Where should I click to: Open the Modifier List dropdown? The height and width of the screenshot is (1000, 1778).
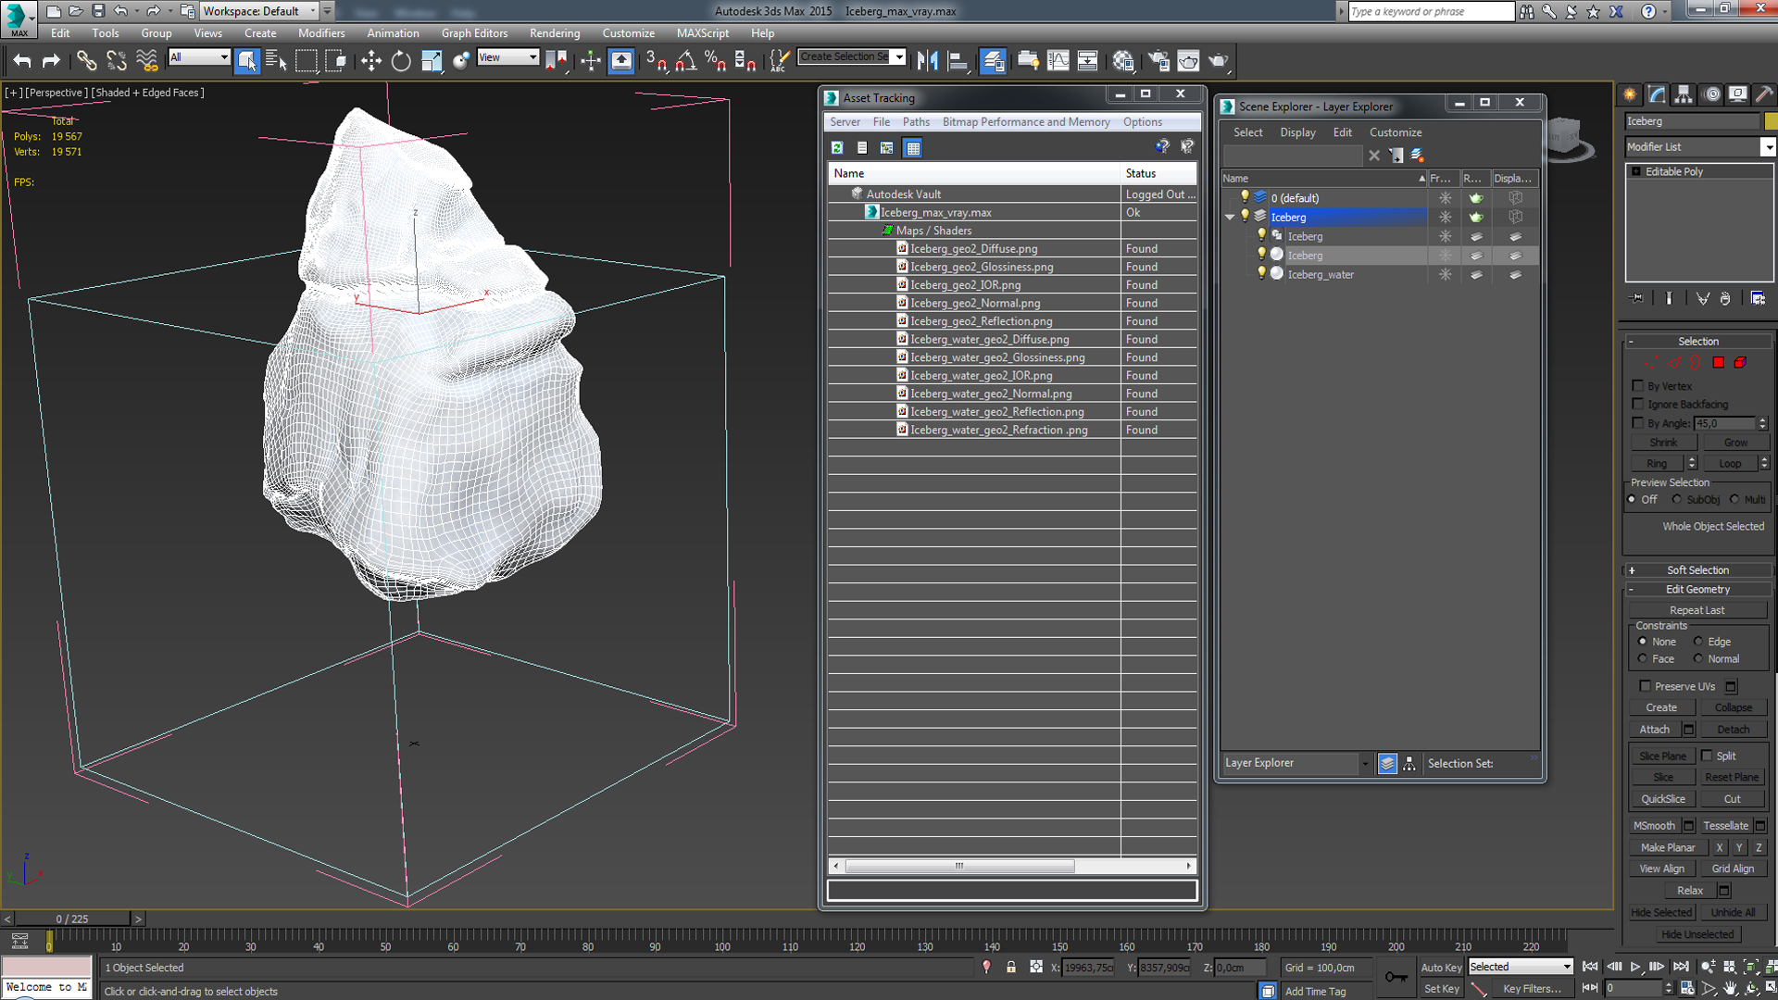tap(1767, 147)
